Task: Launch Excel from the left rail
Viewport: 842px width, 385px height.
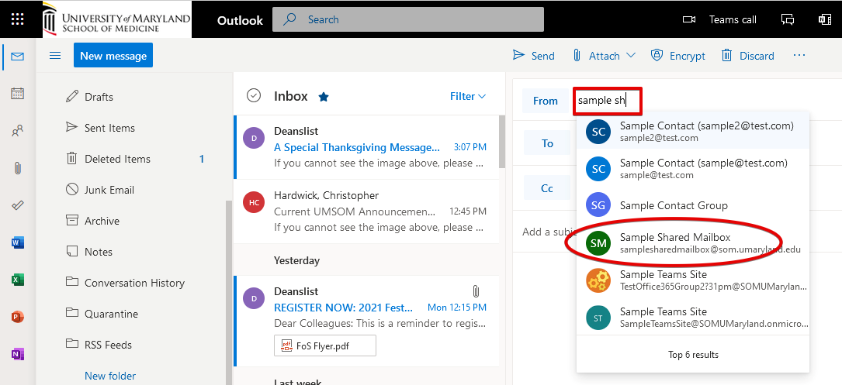Action: [x=17, y=280]
